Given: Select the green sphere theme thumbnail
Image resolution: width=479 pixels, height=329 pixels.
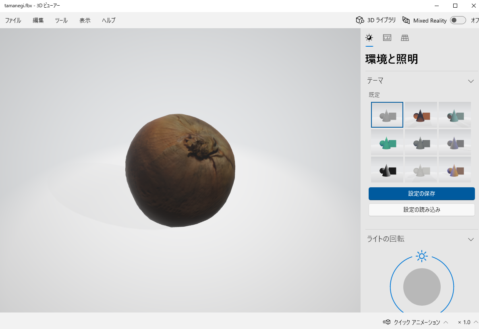Looking at the screenshot, I should (387, 142).
